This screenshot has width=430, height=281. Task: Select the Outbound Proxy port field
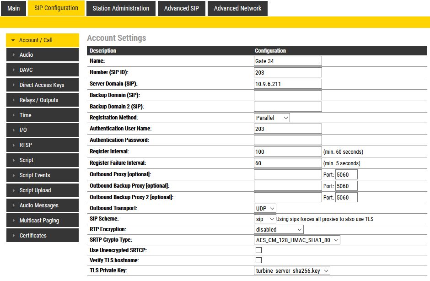pyautogui.click(x=346, y=174)
